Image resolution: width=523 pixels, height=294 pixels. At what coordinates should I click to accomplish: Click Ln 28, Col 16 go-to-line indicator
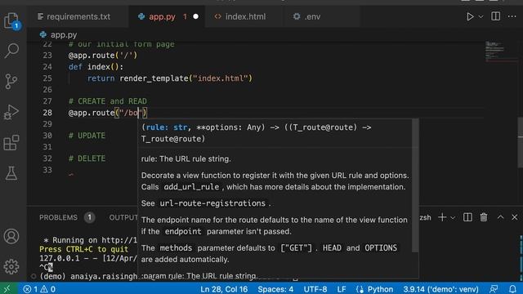[x=224, y=289]
